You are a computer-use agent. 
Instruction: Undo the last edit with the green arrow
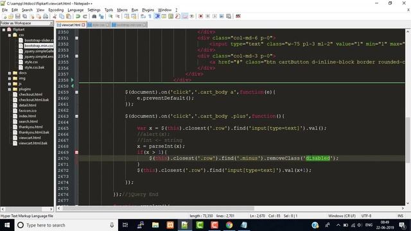pos(78,16)
